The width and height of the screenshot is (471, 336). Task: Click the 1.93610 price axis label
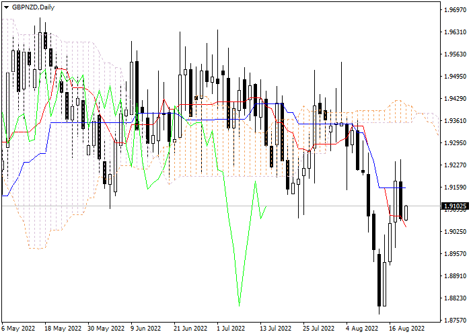(455, 121)
